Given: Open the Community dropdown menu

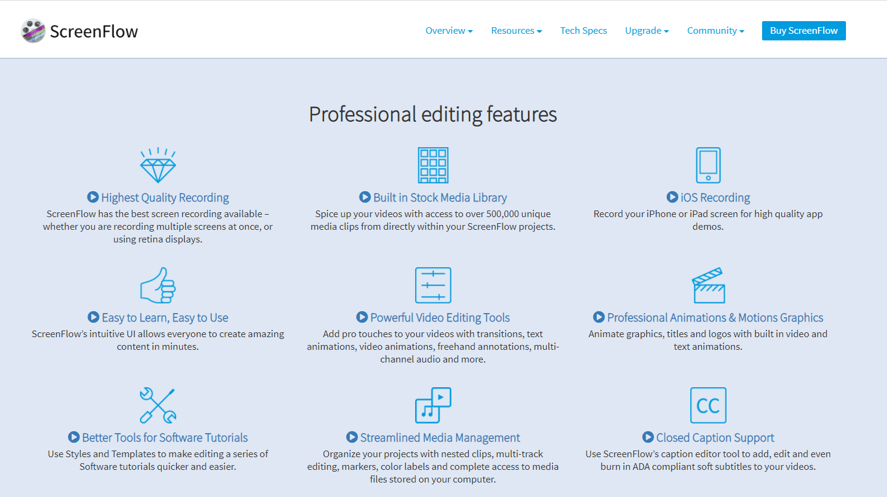Looking at the screenshot, I should (x=715, y=31).
